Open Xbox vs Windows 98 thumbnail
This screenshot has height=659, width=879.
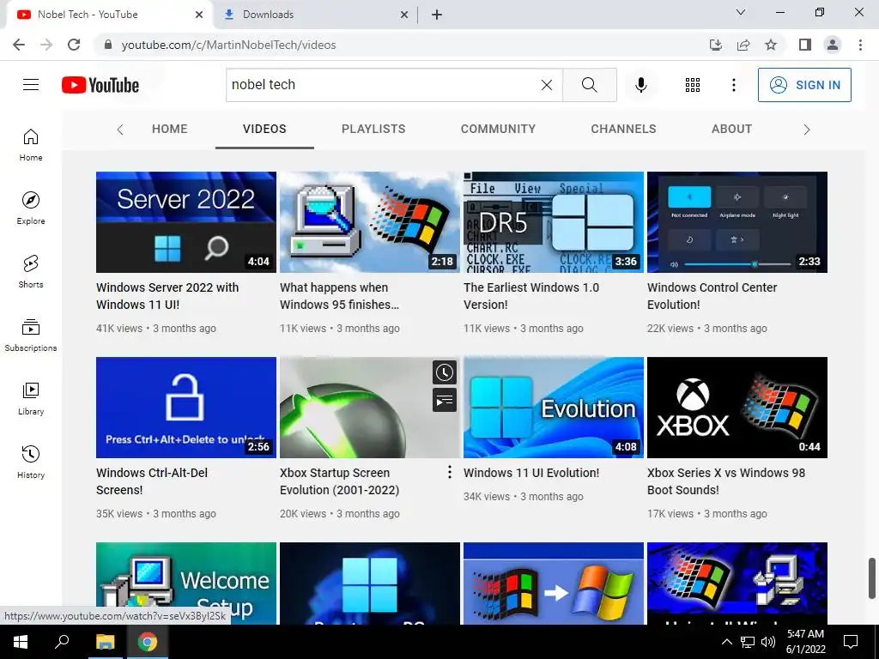[737, 408]
